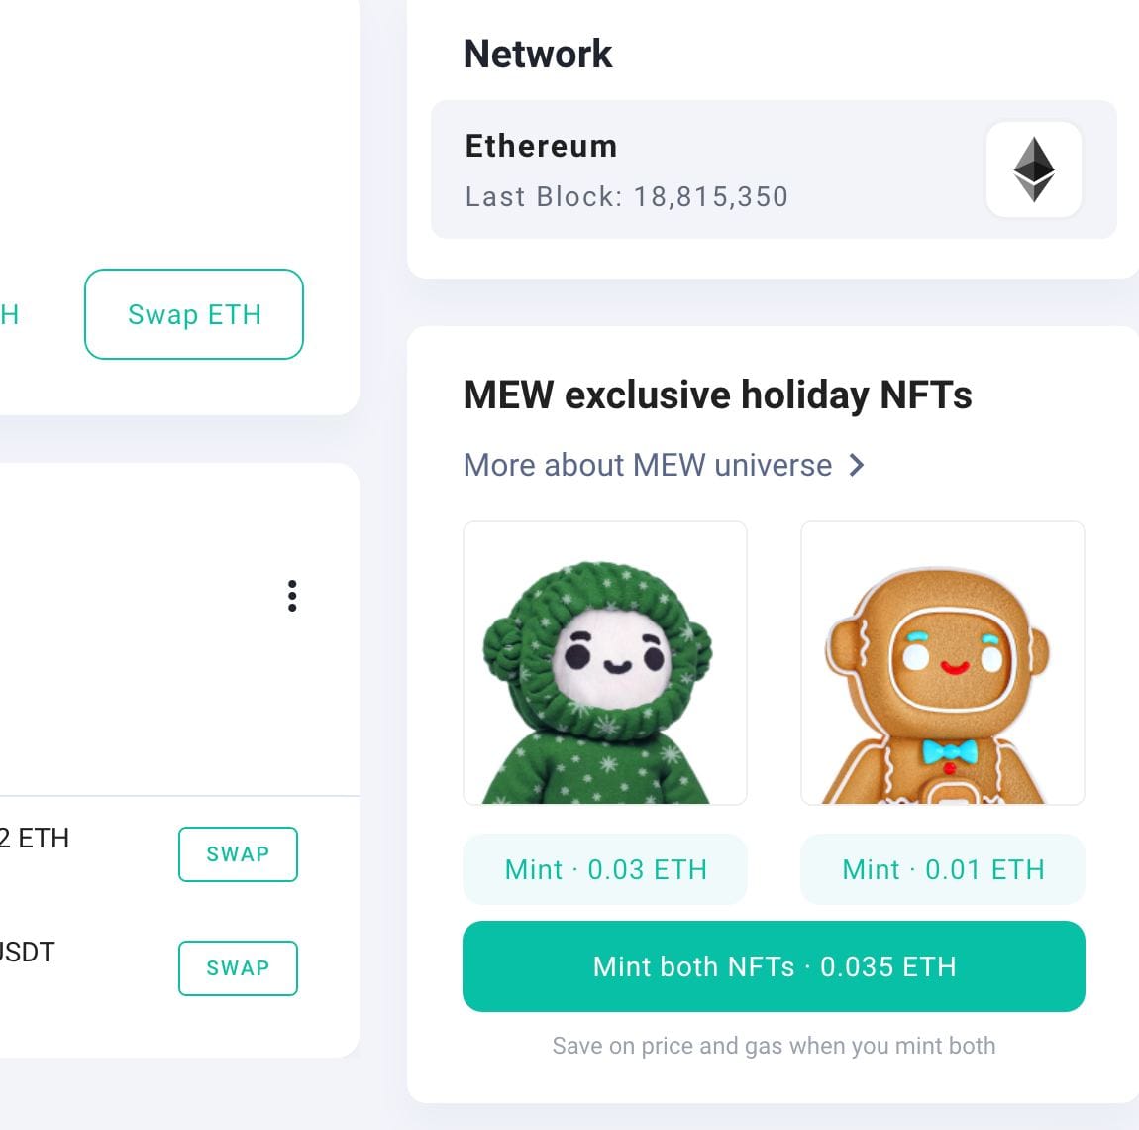Open the Swap ETH button
The image size is (1139, 1130).
(x=194, y=314)
